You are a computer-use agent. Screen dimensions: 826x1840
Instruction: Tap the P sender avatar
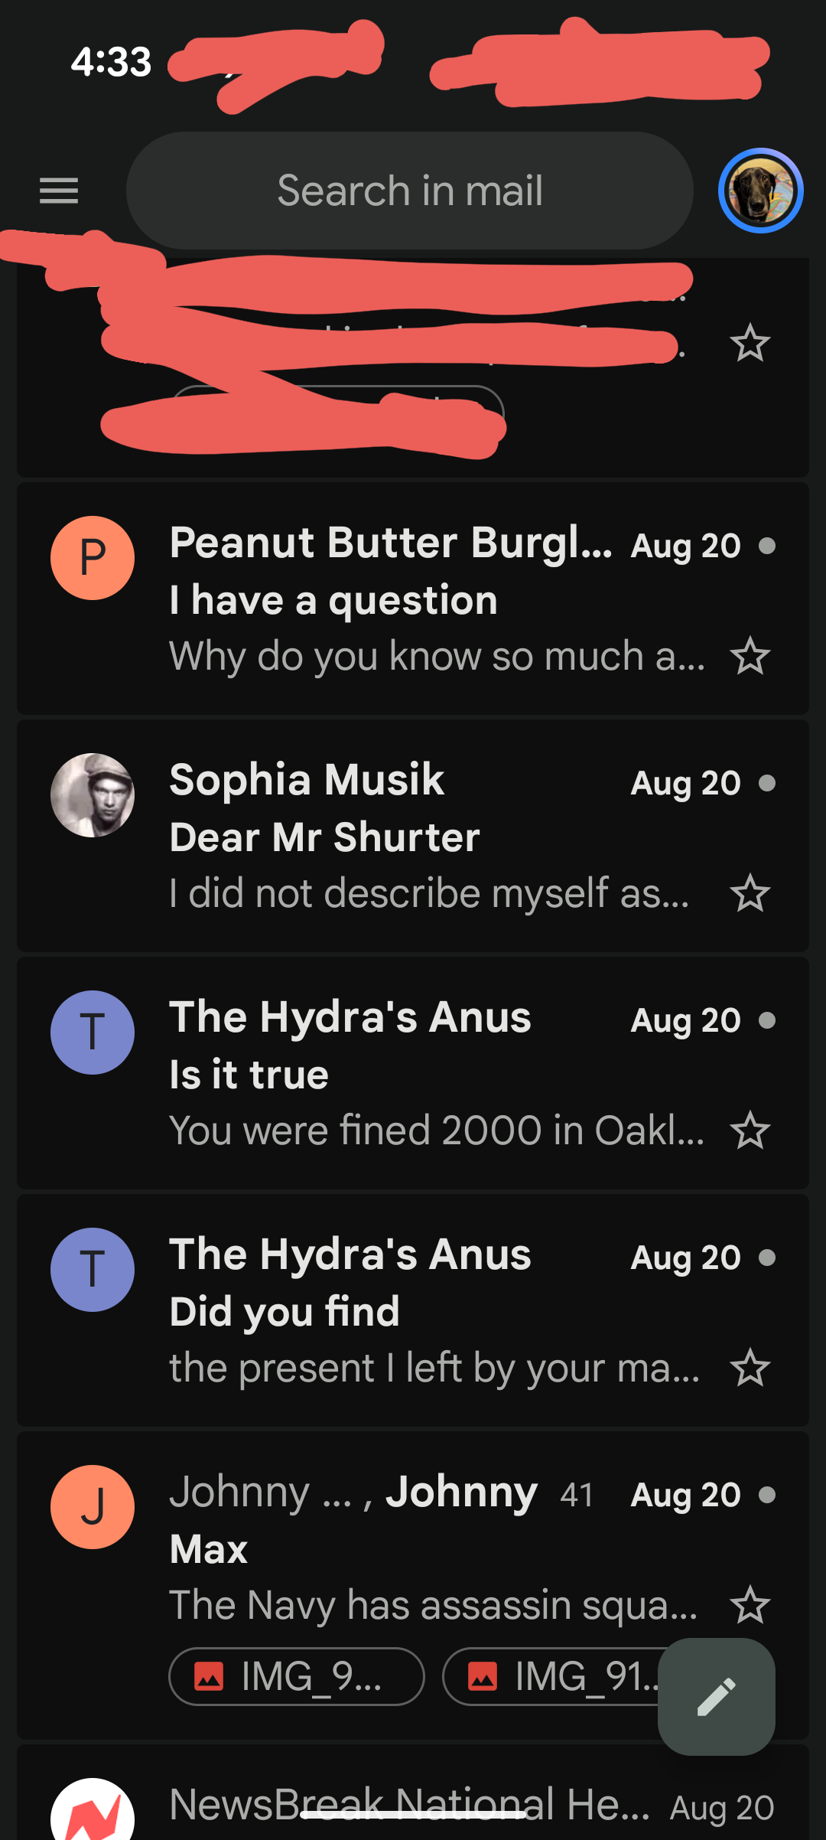pos(93,558)
